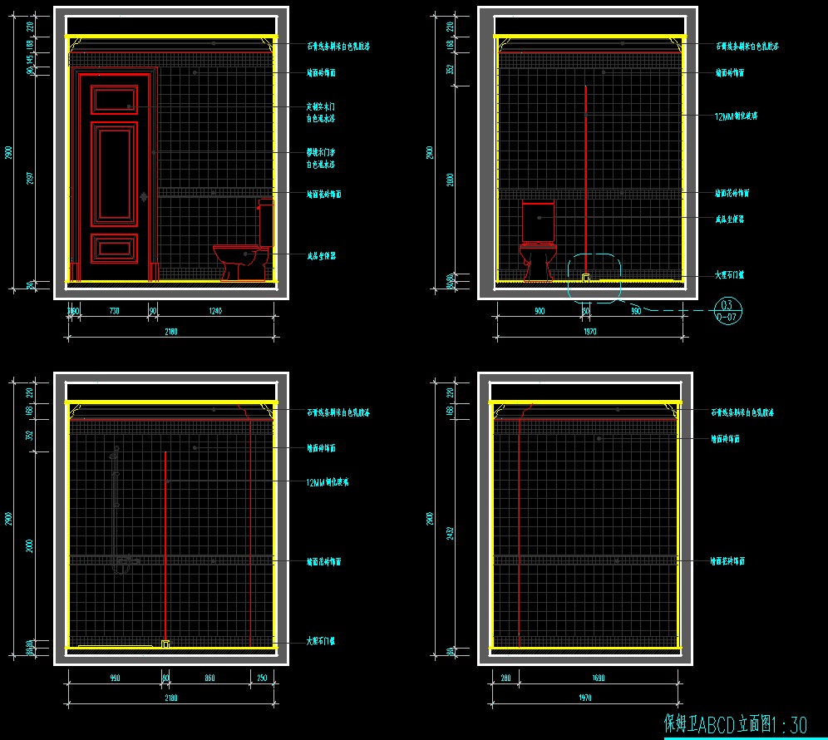Screen dimensions: 828x740
Task: Click the 900 dimension text
Action: (540, 311)
